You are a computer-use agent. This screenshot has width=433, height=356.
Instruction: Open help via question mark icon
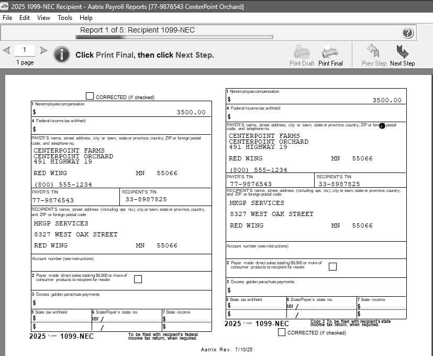408,33
